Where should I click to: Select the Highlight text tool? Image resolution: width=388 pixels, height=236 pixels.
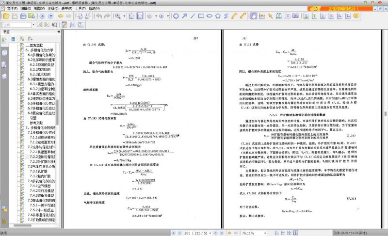click(314, 16)
